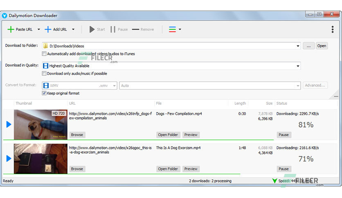
Task: Click the Dailymotion Downloader app icon
Action: point(4,16)
